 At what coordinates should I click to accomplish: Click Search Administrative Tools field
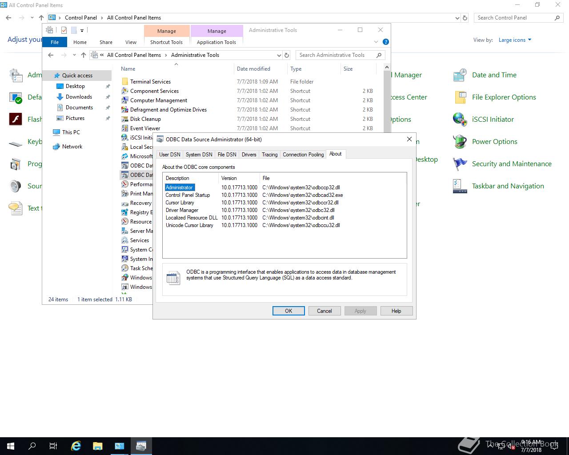click(340, 55)
